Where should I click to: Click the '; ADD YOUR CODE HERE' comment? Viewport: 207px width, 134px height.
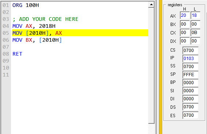45,19
